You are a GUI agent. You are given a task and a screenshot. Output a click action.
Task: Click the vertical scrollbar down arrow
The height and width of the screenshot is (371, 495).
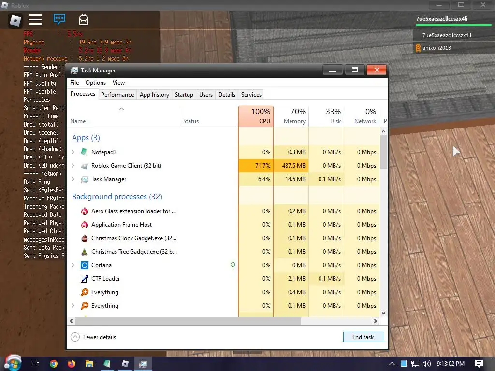tap(383, 313)
